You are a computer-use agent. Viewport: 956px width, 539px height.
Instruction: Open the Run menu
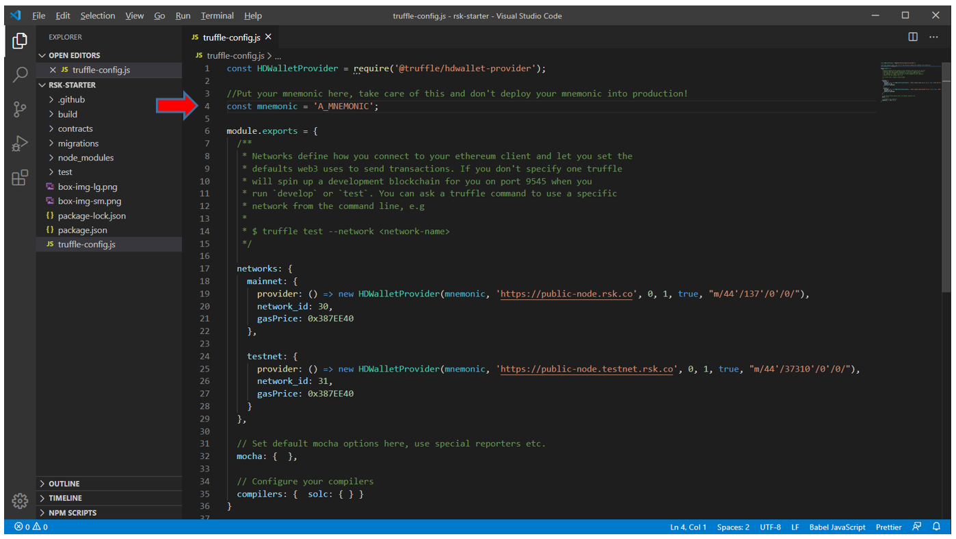pyautogui.click(x=183, y=16)
